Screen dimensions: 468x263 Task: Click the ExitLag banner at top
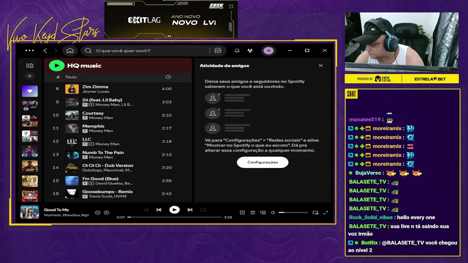171,19
